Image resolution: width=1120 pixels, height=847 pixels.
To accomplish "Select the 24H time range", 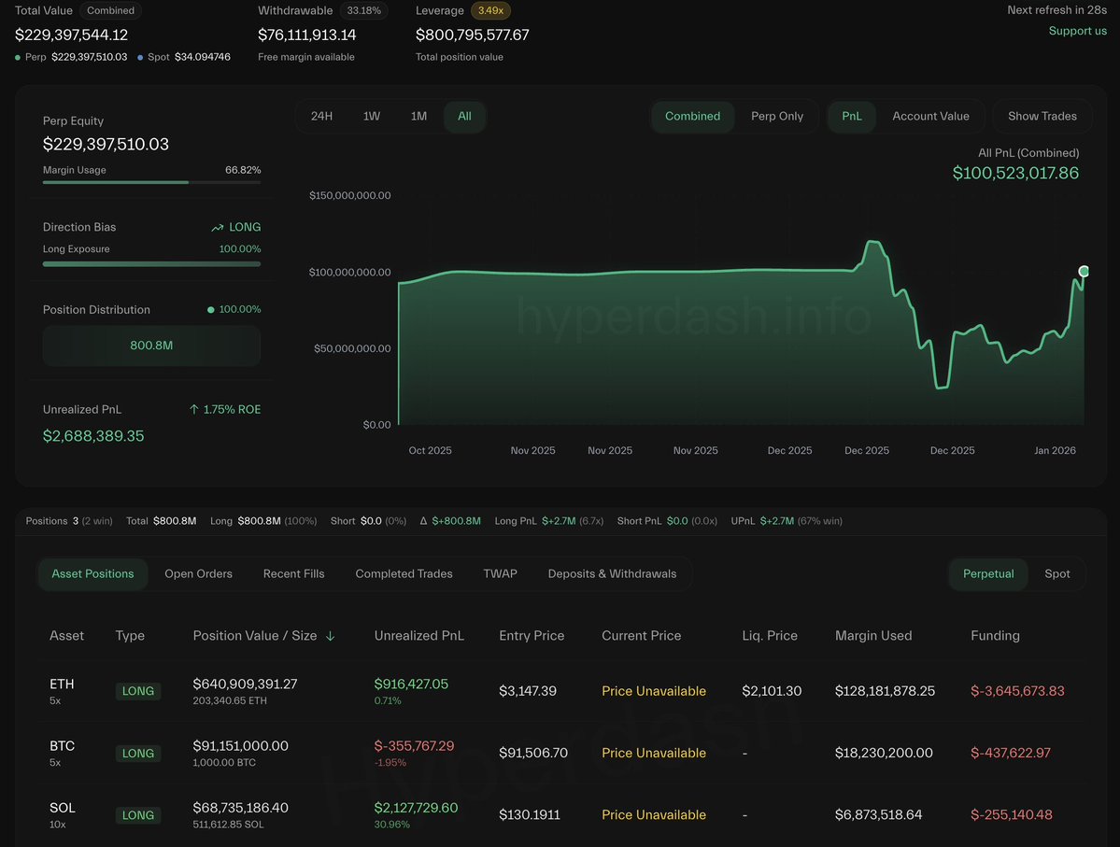I will click(321, 117).
